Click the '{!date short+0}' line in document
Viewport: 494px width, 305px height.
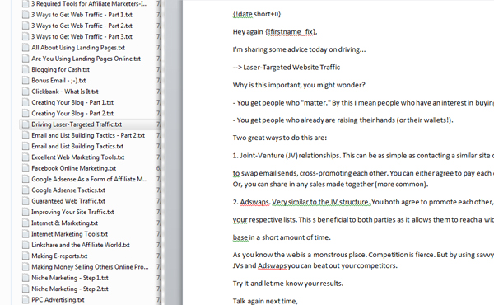coord(257,14)
